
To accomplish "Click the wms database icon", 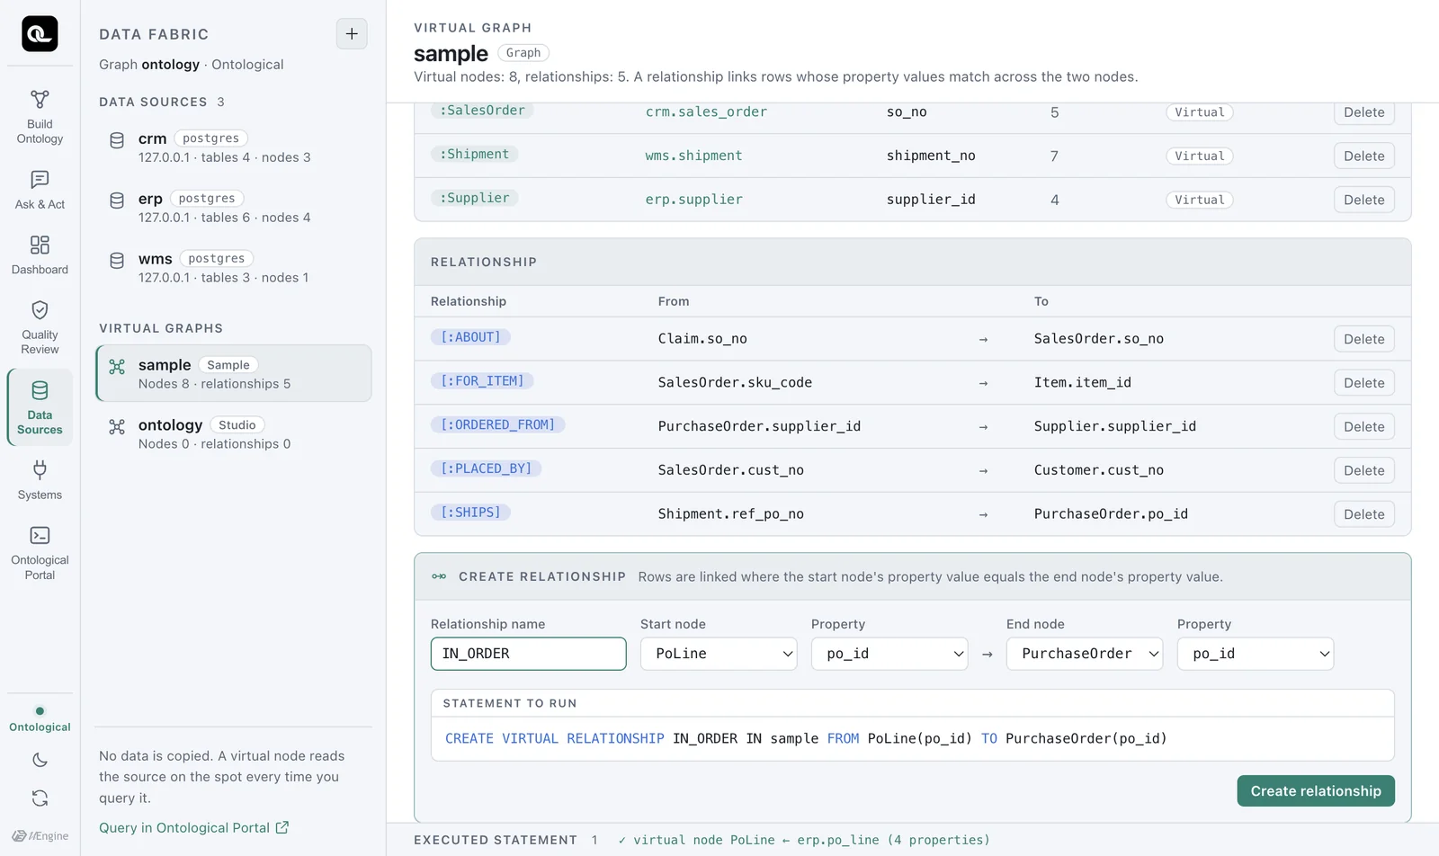I will (x=117, y=261).
